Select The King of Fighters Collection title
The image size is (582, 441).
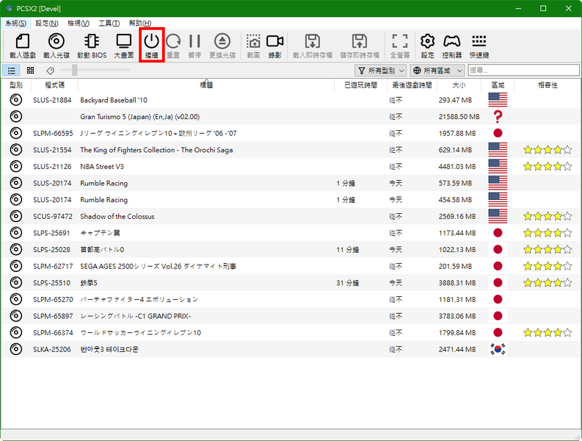(x=156, y=150)
